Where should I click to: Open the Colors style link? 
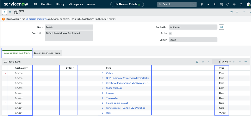(109, 73)
